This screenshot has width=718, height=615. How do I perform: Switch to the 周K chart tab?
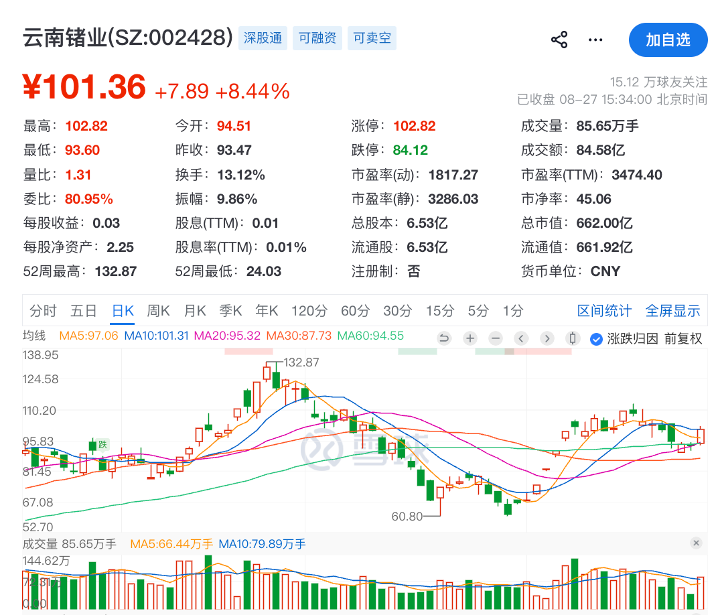(159, 311)
